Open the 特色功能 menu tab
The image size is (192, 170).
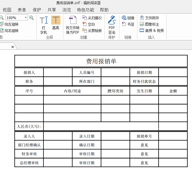pyautogui.click(x=85, y=10)
